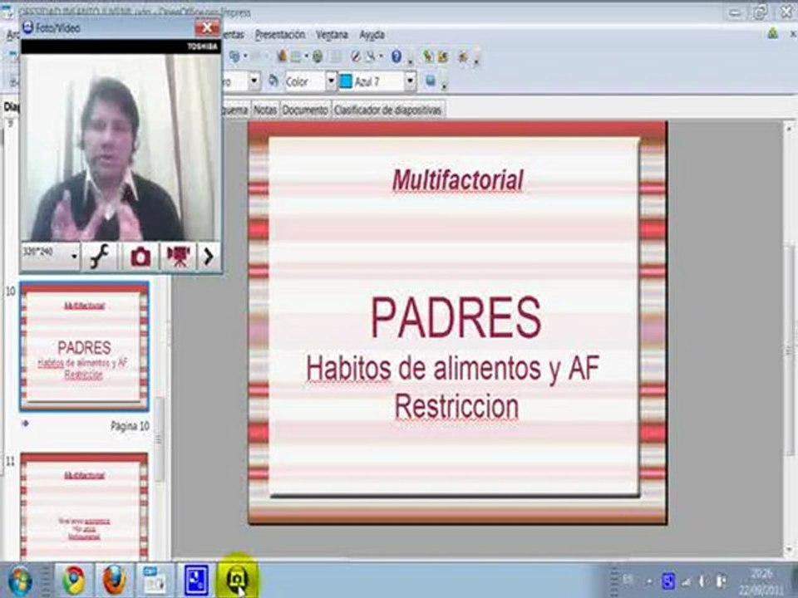Click the Multifactorial title on the slide
Screen dimensions: 798x598
[x=457, y=181]
